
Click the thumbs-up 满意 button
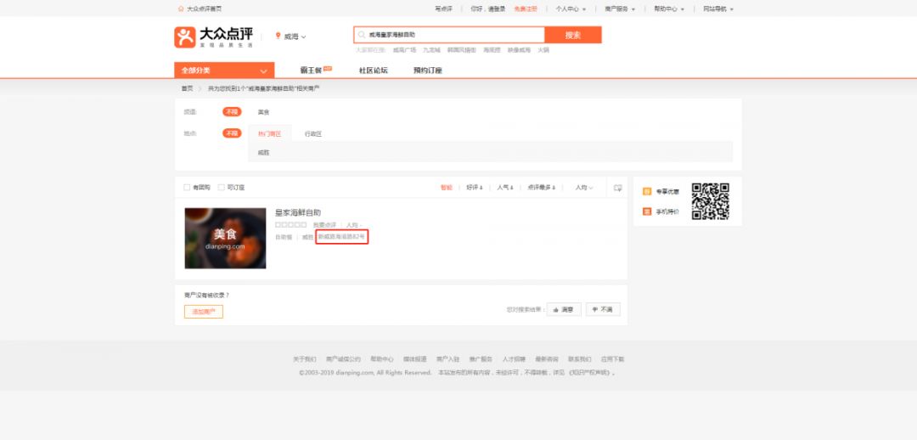[x=564, y=309]
